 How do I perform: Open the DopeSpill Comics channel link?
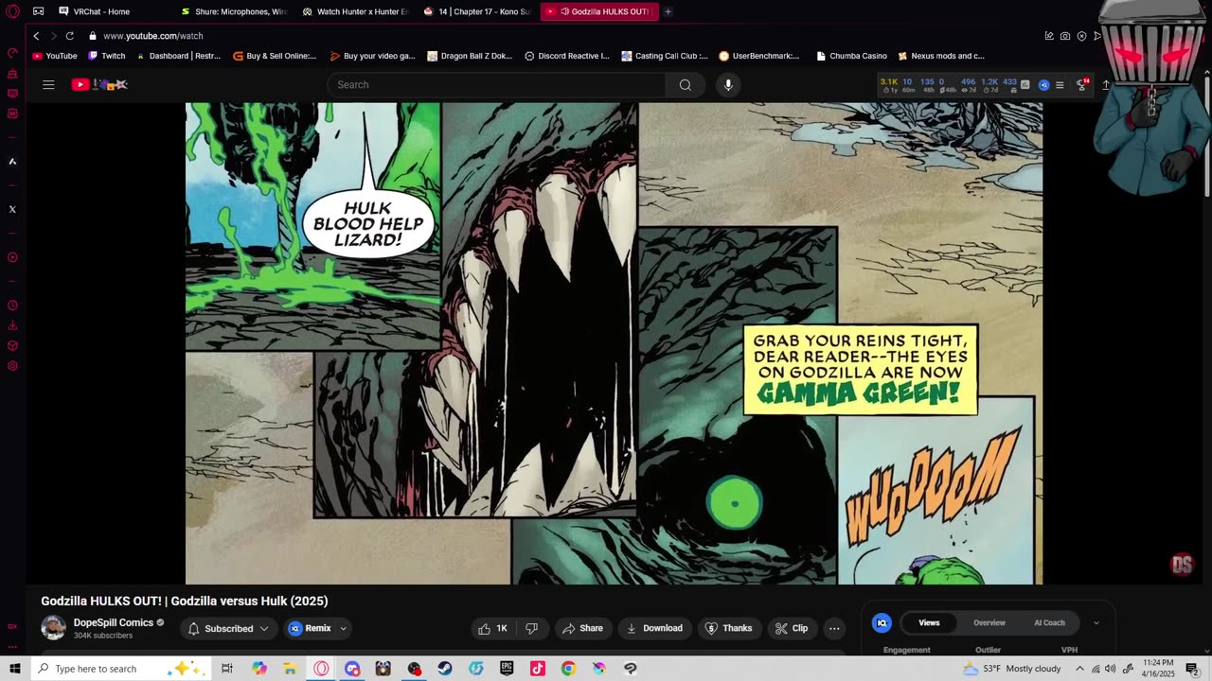(x=114, y=622)
